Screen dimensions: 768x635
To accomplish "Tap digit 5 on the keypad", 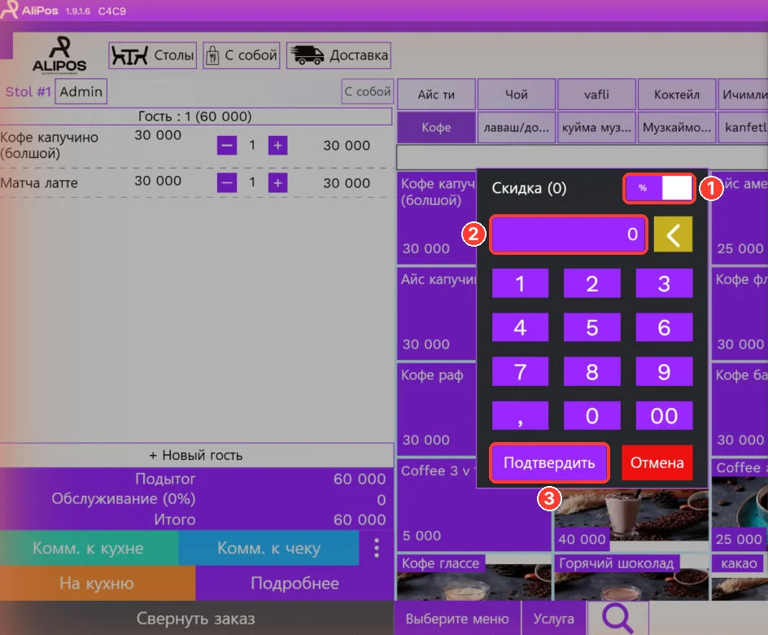I will 591,327.
